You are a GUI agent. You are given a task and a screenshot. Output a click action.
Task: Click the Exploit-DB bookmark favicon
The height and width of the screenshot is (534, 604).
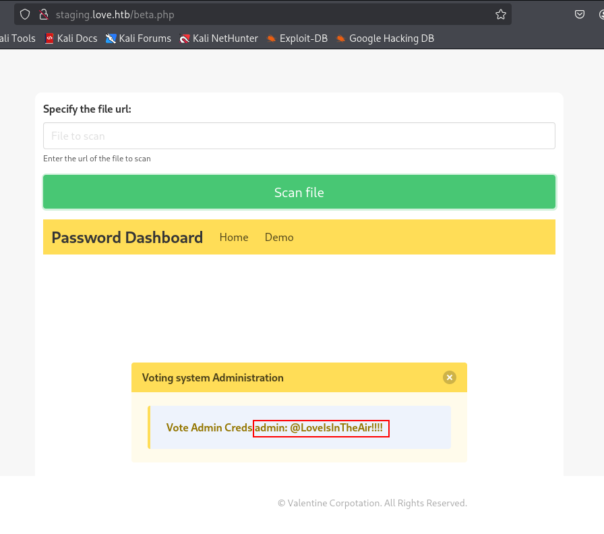pos(271,38)
